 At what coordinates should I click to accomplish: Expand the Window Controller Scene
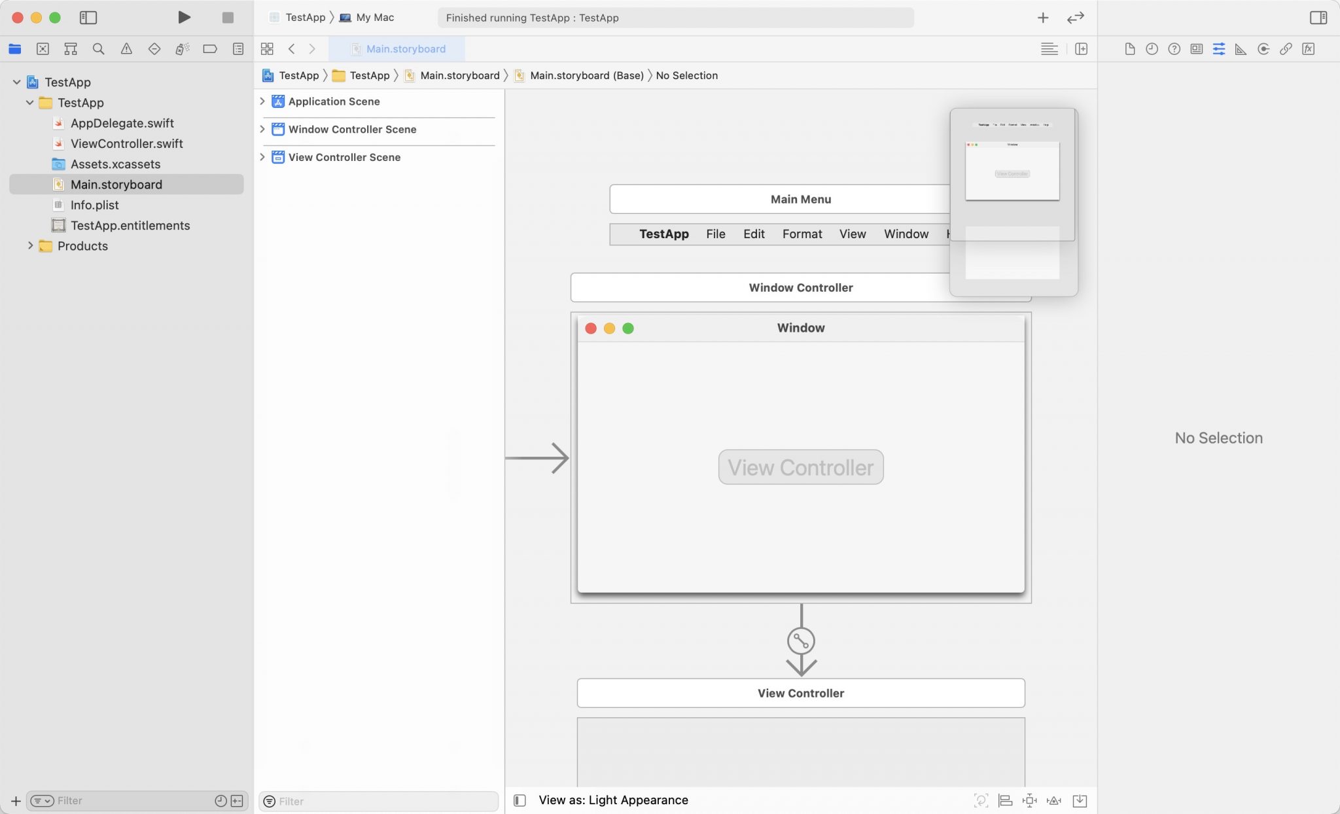coord(263,129)
